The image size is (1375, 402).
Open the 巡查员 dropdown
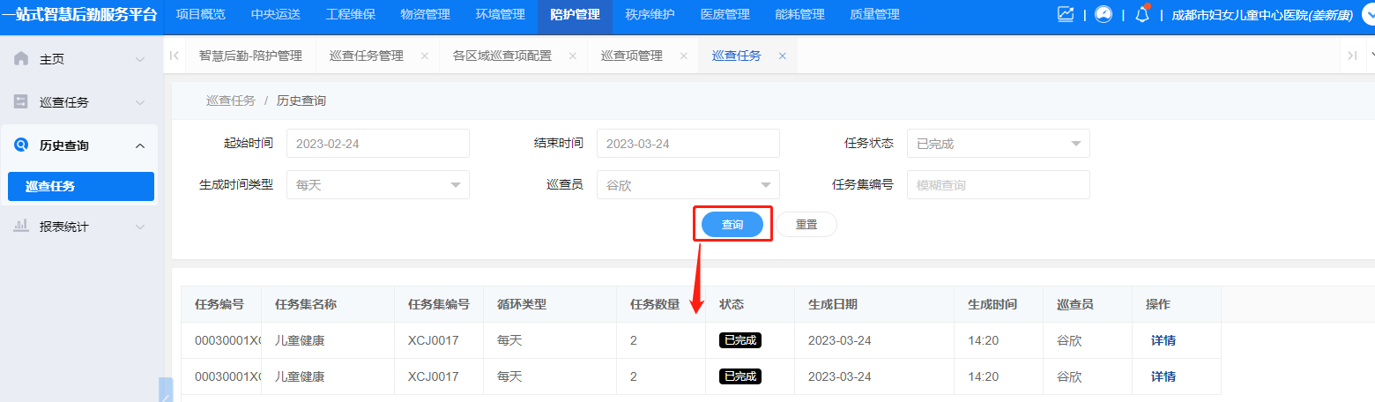point(688,185)
